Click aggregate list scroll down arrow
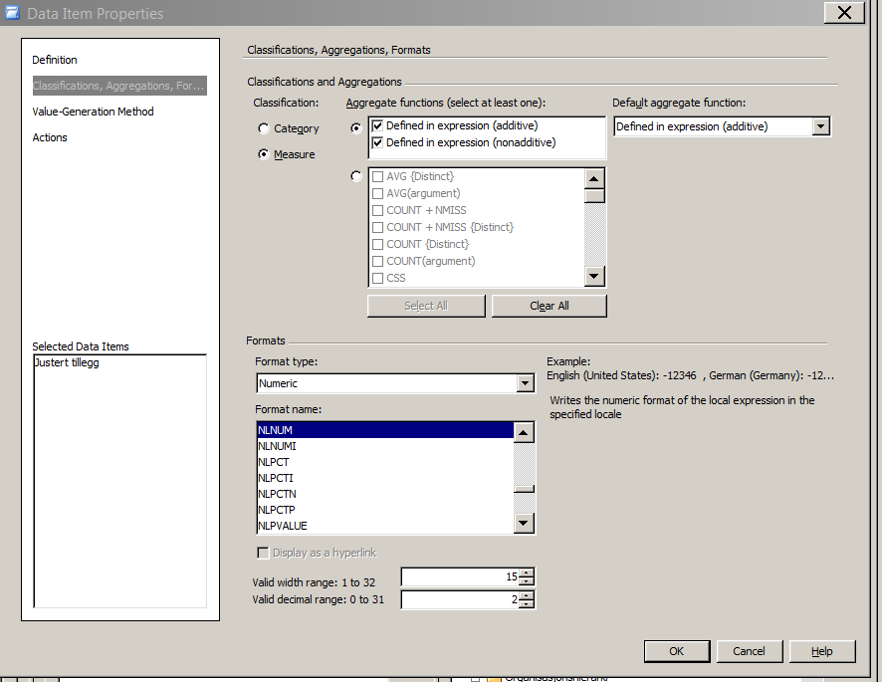Viewport: 882px width, 682px height. point(594,276)
